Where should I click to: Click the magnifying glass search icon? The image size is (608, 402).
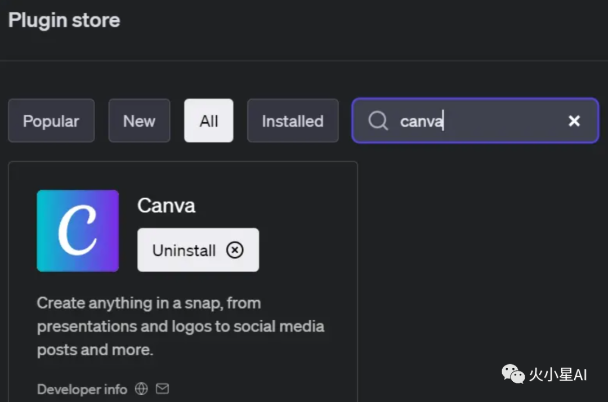[x=378, y=120]
